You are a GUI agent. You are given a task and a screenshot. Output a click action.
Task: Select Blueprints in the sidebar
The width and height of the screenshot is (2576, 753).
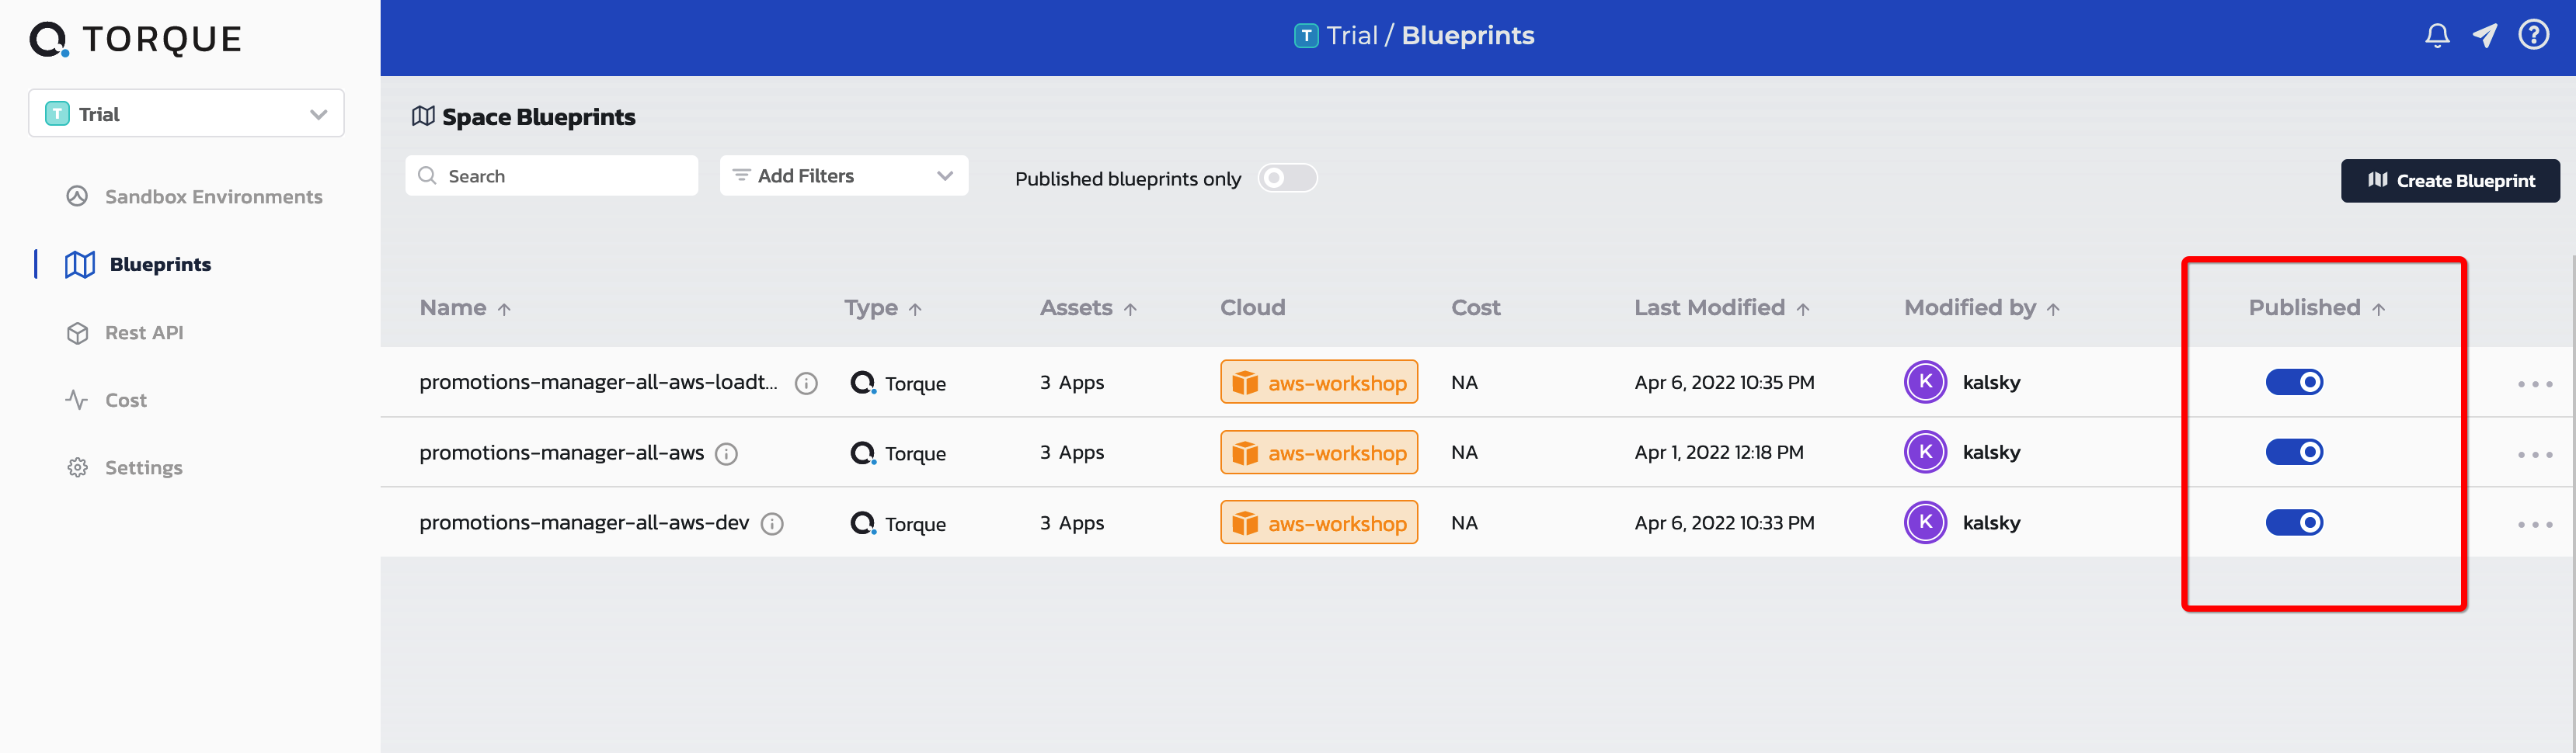pyautogui.click(x=138, y=265)
